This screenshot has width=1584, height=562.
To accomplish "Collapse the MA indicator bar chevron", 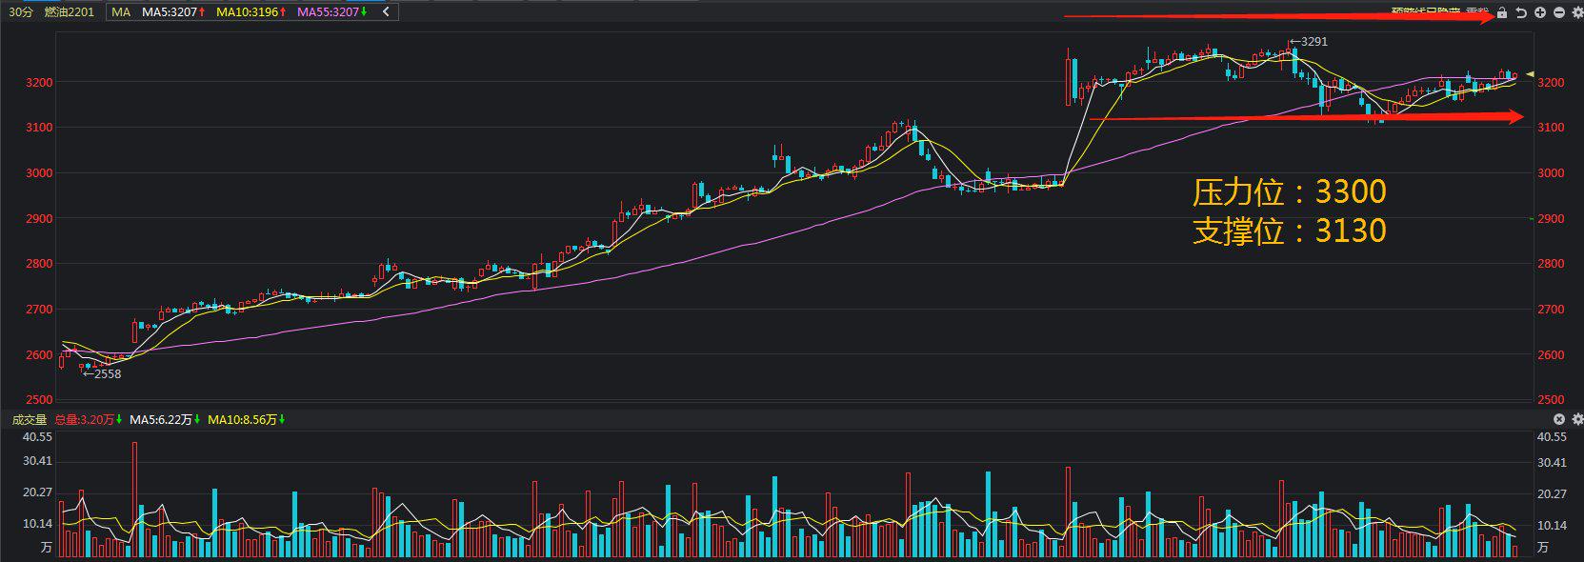I will coord(386,12).
